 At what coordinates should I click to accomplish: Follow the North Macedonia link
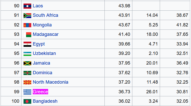coord(50,82)
